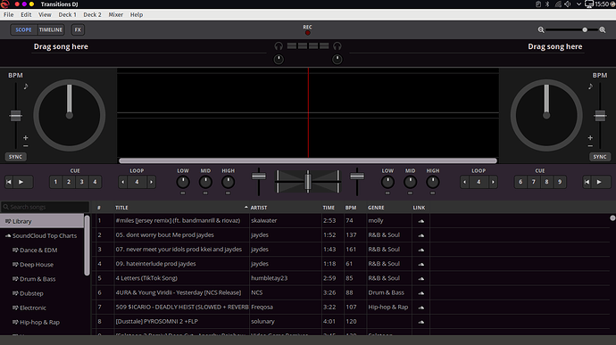
Task: Double the right deck loop length
Action: coord(493,182)
